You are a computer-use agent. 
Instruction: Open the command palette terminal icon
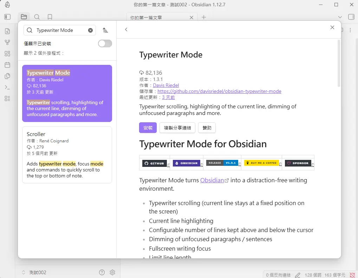[x=7, y=87]
